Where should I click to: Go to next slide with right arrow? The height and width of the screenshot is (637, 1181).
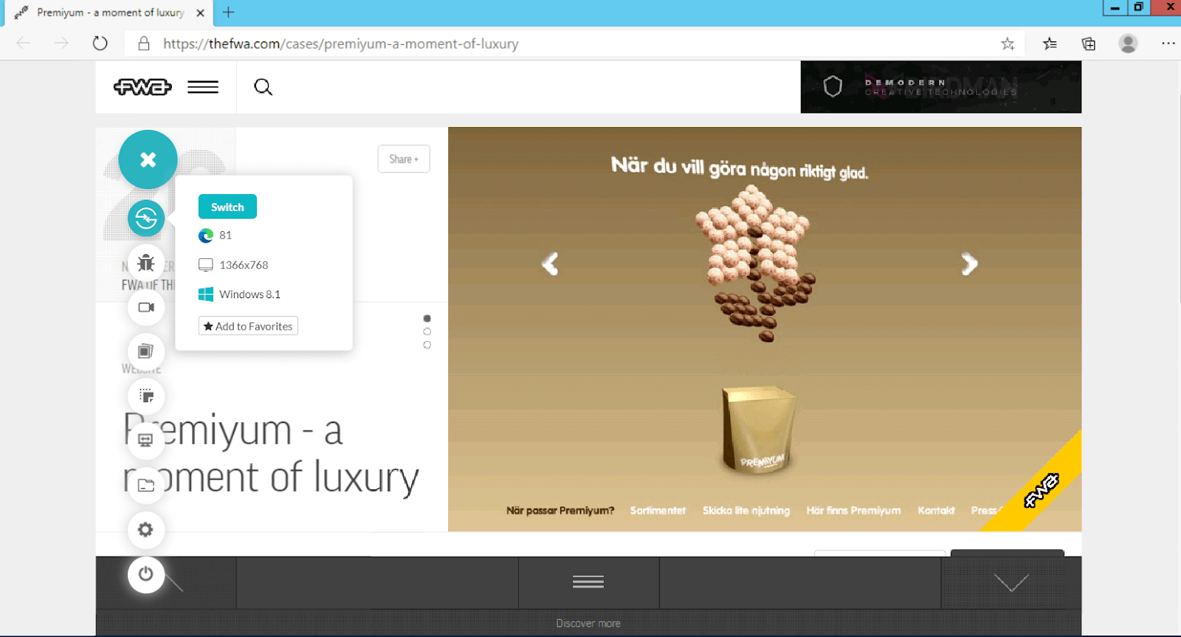click(969, 264)
